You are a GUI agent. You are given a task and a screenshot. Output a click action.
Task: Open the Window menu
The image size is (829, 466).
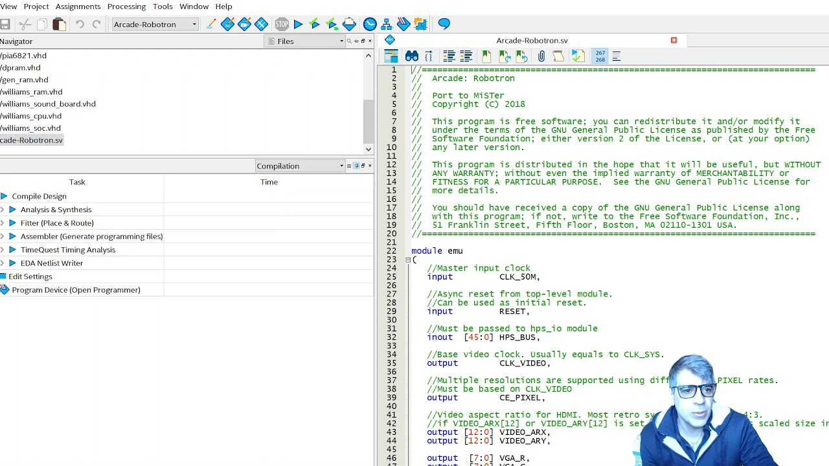coord(194,6)
